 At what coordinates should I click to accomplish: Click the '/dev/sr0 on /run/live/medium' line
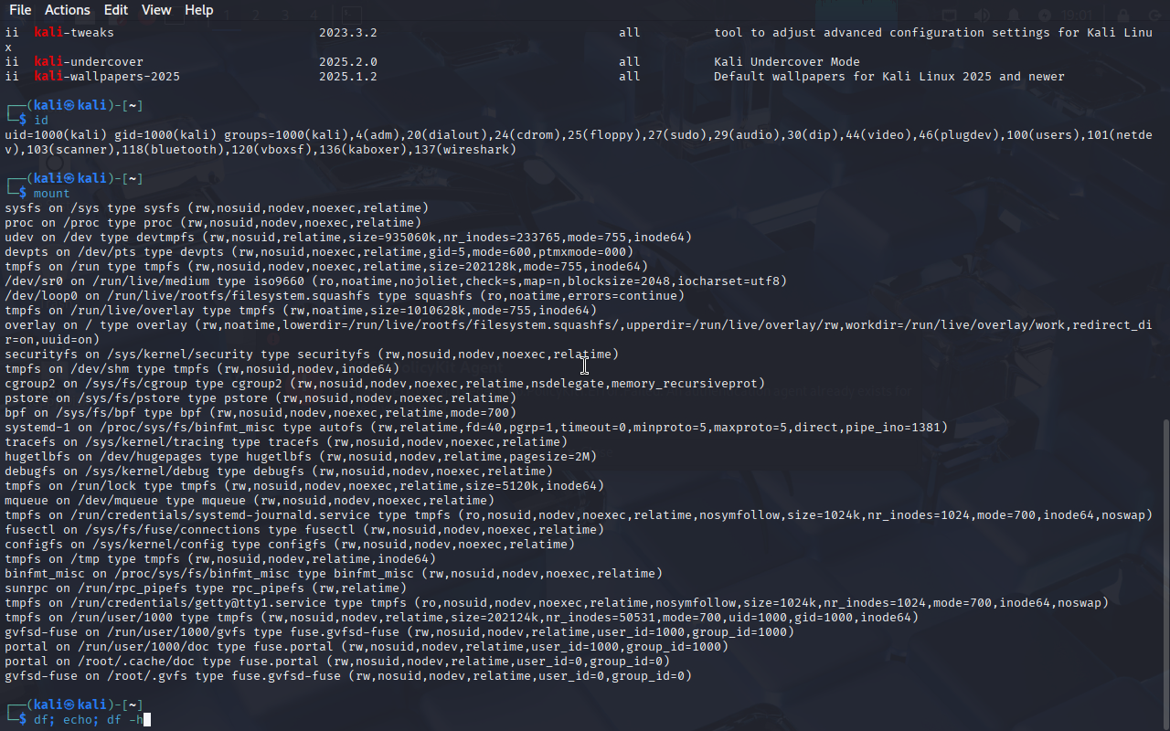click(x=396, y=281)
